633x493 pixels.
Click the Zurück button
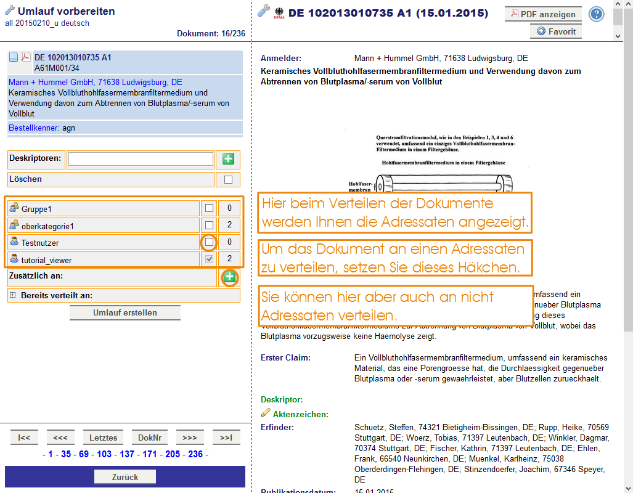125,477
